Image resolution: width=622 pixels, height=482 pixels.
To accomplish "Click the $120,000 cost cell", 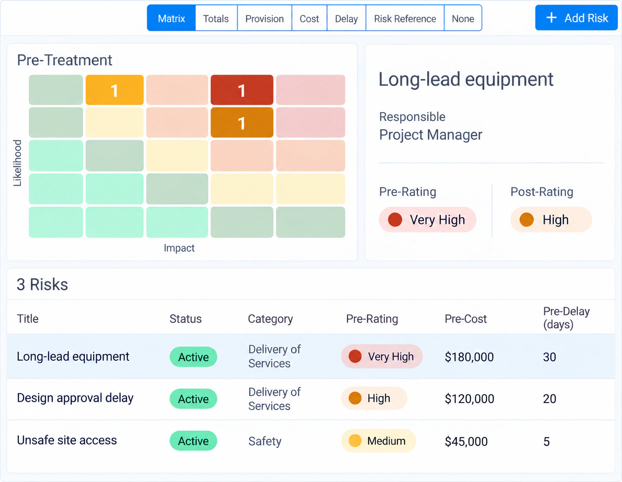I will [470, 399].
